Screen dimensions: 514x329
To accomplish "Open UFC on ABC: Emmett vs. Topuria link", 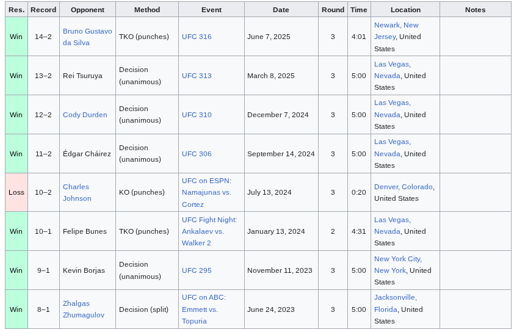I will 204,309.
